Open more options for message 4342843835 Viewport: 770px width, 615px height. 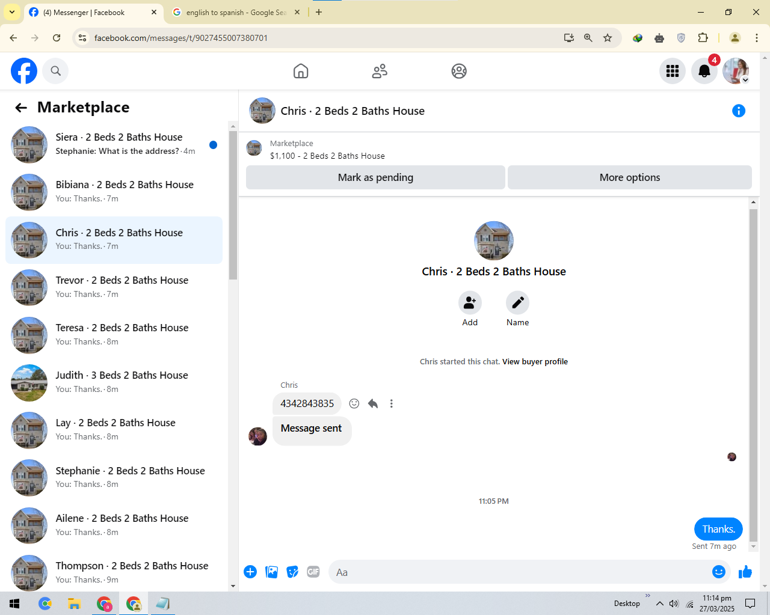coord(391,403)
